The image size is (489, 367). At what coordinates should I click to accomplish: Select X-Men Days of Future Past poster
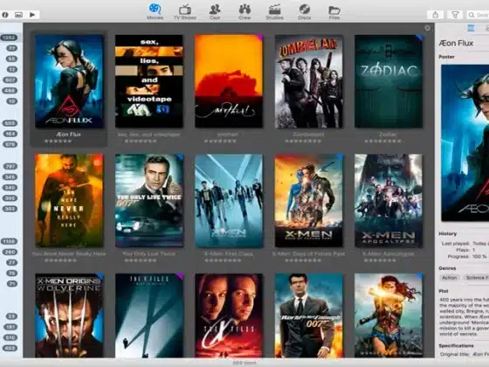point(309,200)
